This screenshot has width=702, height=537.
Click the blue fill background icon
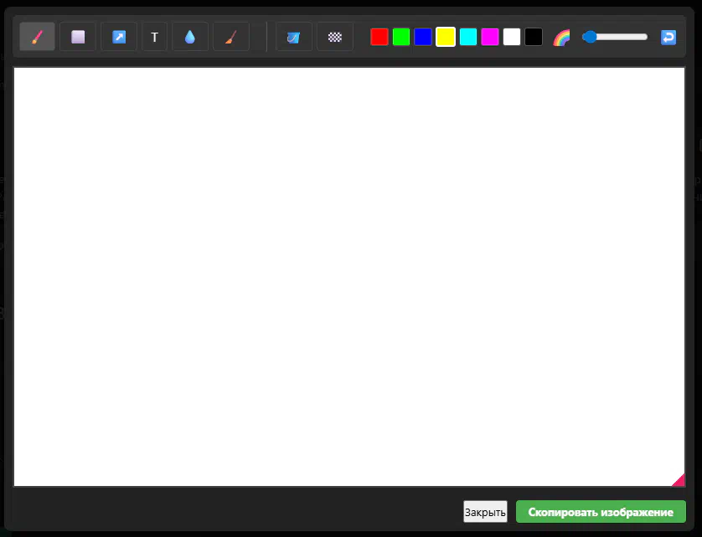click(293, 37)
